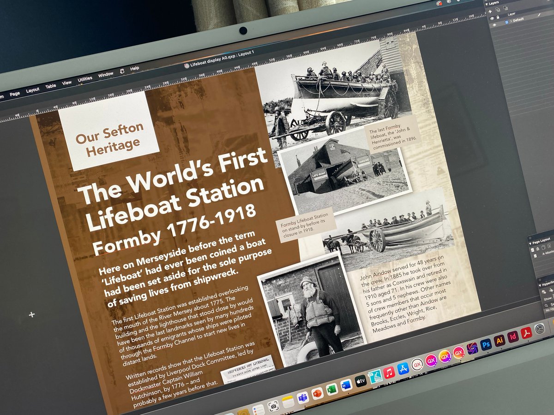Collapse the Page Layout panel triangle
This screenshot has width=554, height=415.
[x=530, y=243]
